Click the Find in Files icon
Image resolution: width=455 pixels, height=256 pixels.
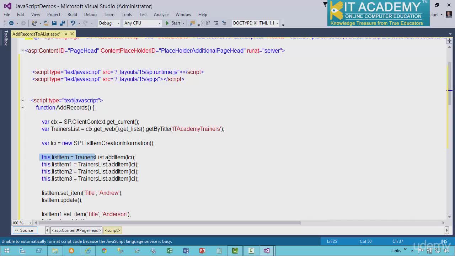click(192, 23)
